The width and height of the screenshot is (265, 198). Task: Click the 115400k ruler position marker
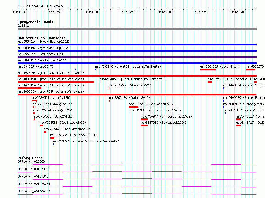tap(165, 12)
